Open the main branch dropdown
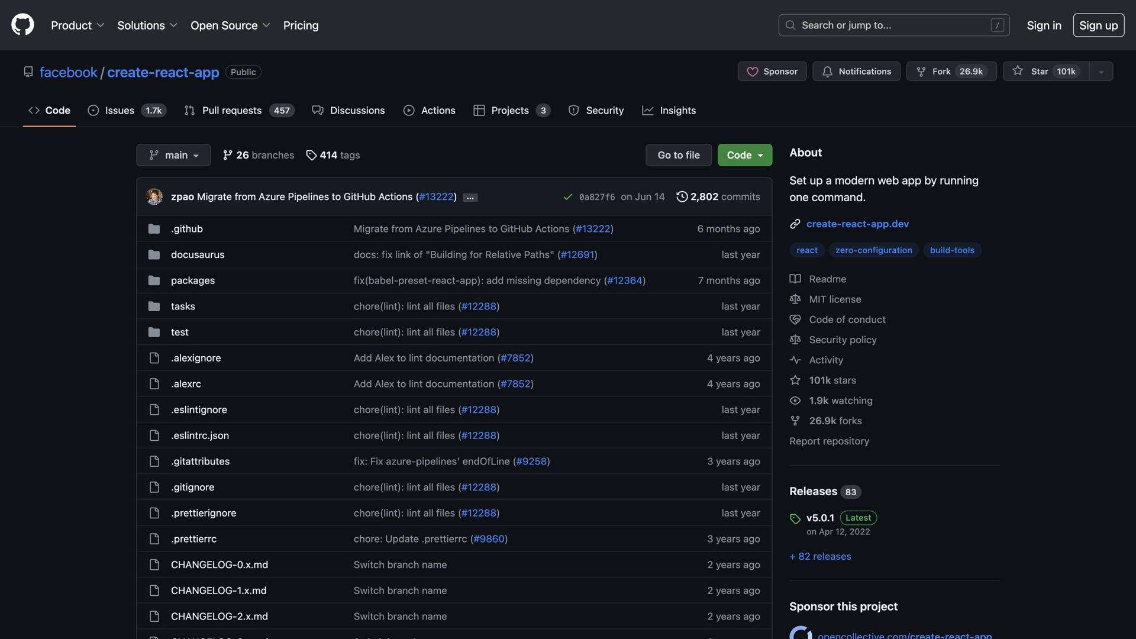This screenshot has height=639, width=1136. point(173,155)
